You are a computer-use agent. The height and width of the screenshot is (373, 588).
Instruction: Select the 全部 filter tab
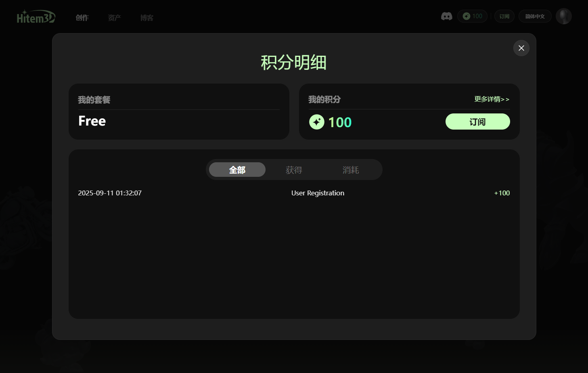coord(237,170)
